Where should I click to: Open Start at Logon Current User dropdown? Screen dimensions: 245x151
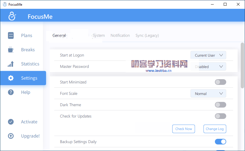pos(208,55)
